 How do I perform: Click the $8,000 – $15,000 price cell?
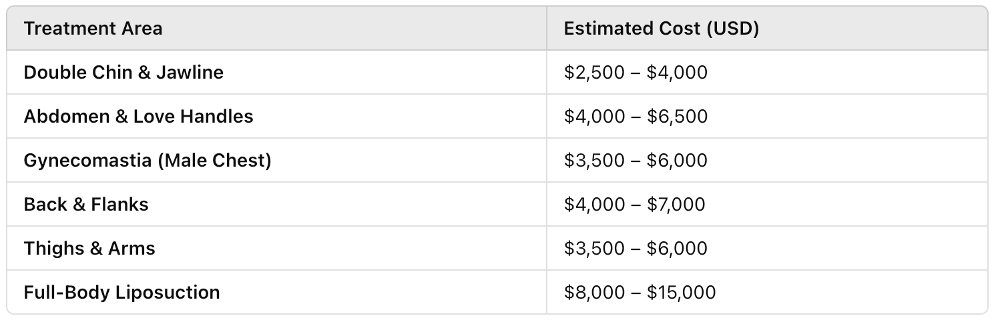tap(767, 292)
